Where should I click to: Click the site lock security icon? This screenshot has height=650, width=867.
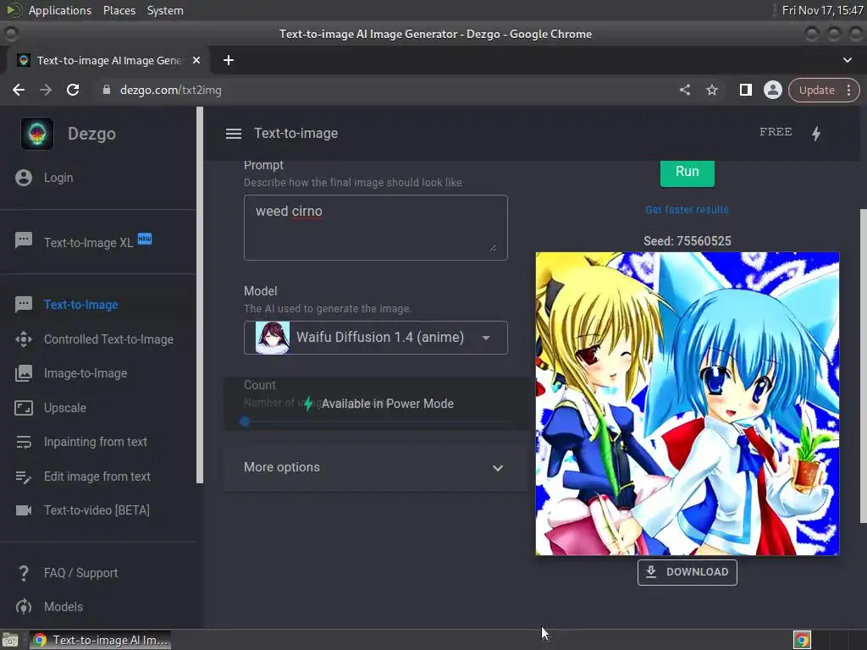(106, 90)
